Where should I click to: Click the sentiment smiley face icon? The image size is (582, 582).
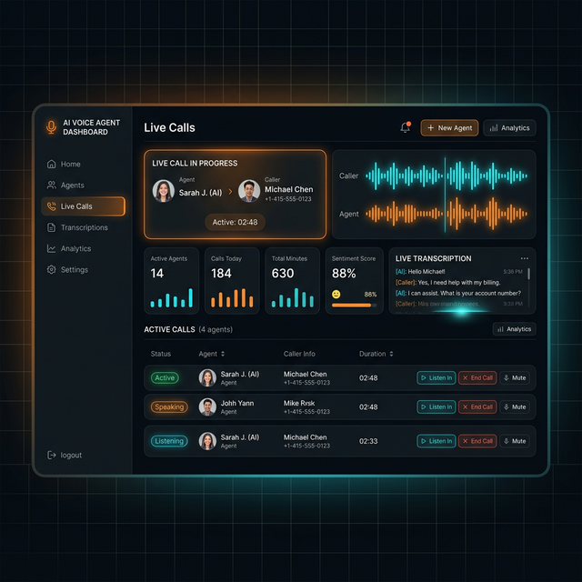pos(336,295)
